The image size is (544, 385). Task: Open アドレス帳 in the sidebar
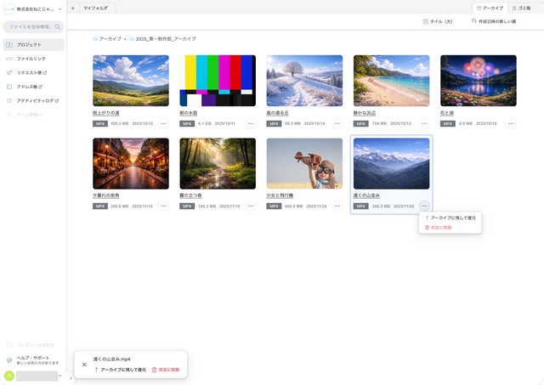click(x=29, y=87)
